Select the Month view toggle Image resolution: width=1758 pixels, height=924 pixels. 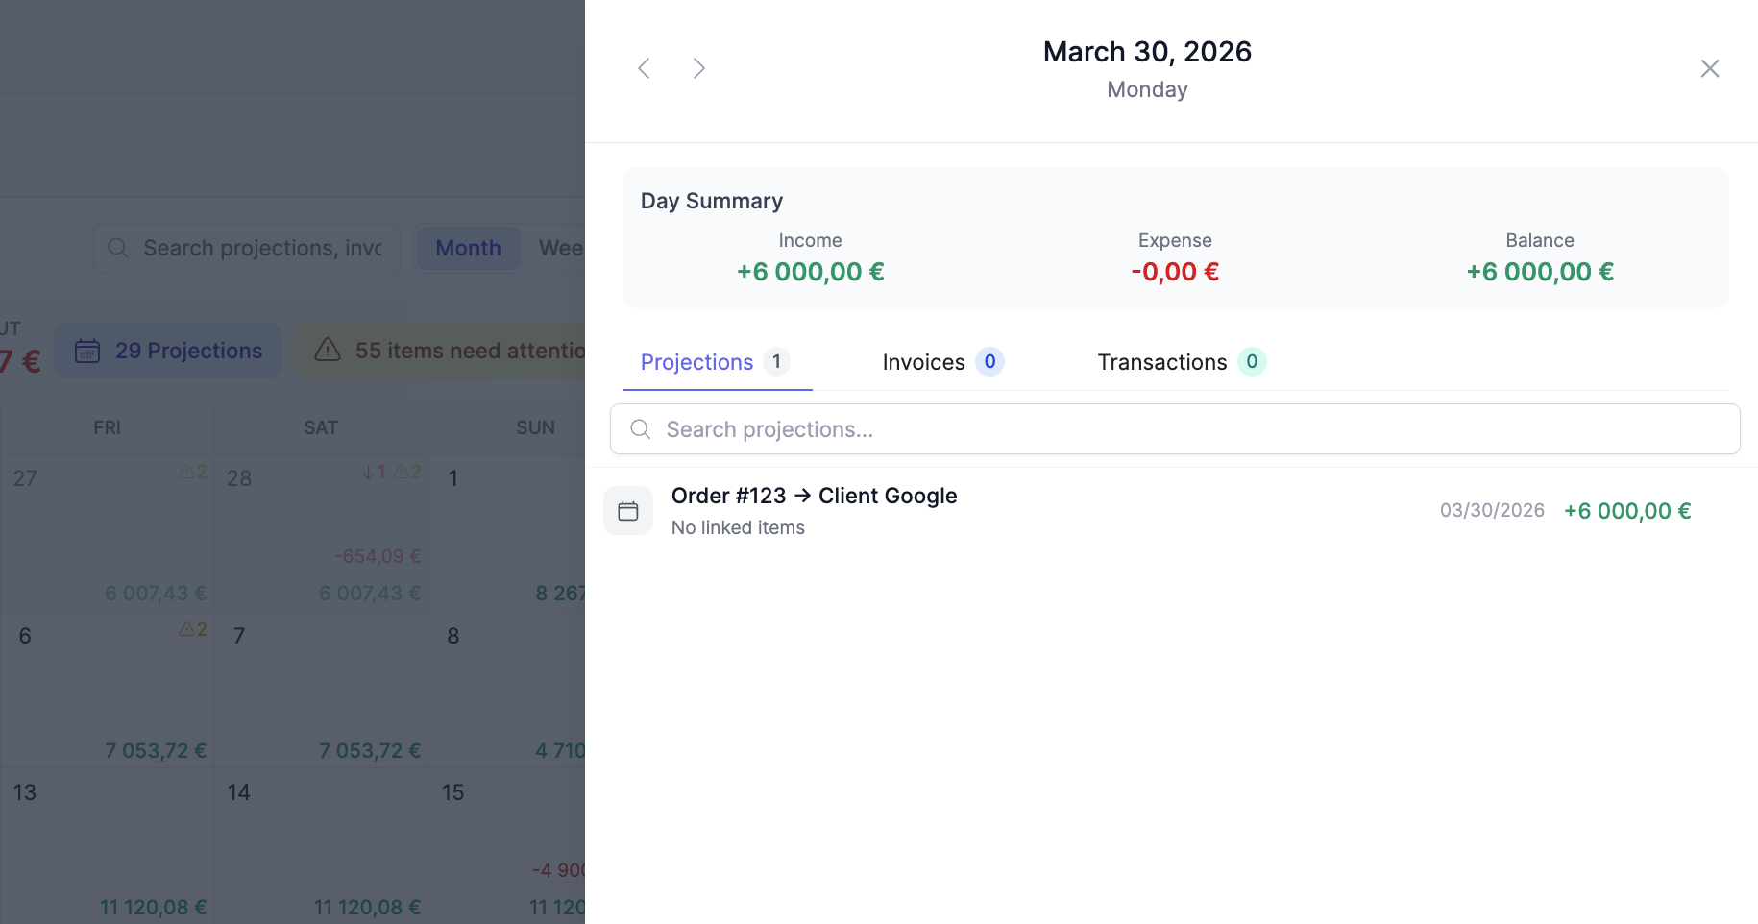(x=468, y=247)
